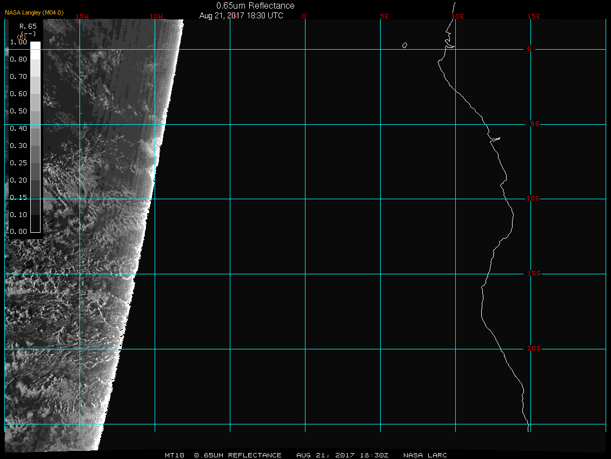The width and height of the screenshot is (611, 459).
Task: Click the 0.00 label at colorbar bottom
Action: 18,232
